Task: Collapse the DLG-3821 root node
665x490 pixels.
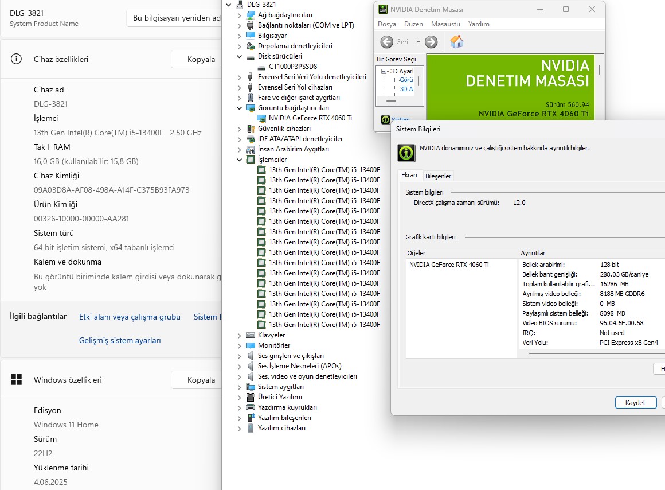Action: coord(229,5)
